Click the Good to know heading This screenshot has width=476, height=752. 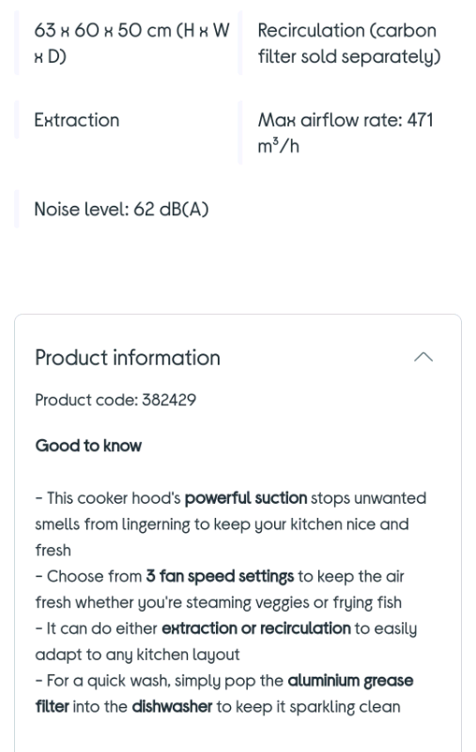click(x=88, y=446)
